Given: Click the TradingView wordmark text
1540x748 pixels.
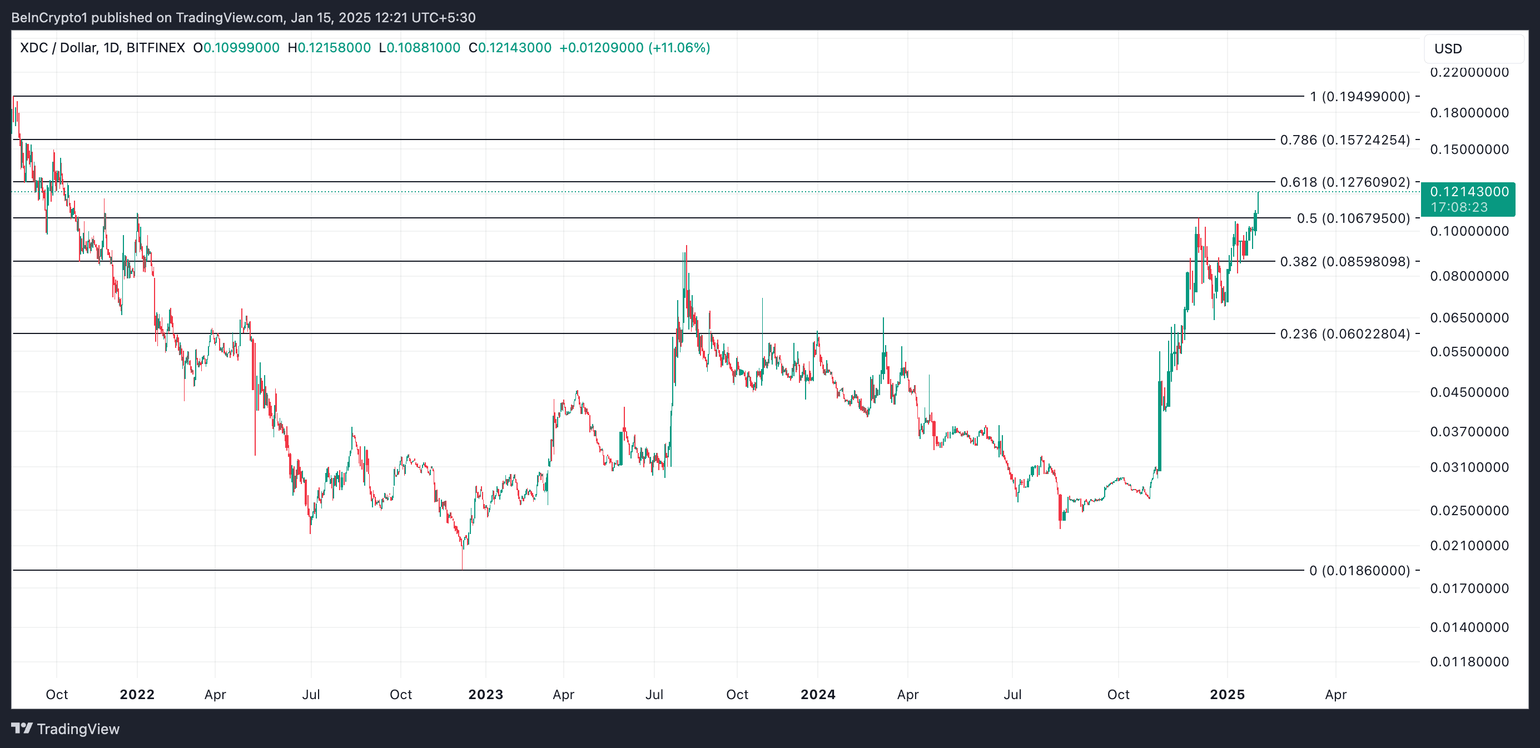Looking at the screenshot, I should [x=78, y=729].
